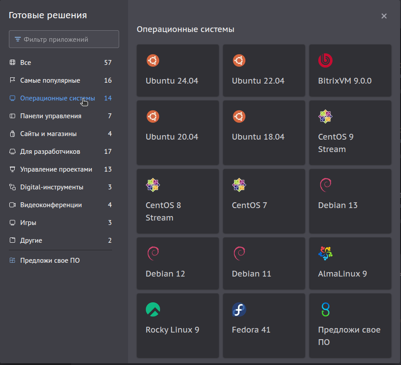
Task: Click the Debian 12 swirl icon
Action: point(153,253)
